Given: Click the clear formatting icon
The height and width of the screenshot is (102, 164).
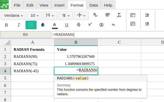Looking at the screenshot, I should pyautogui.click(x=119, y=15).
